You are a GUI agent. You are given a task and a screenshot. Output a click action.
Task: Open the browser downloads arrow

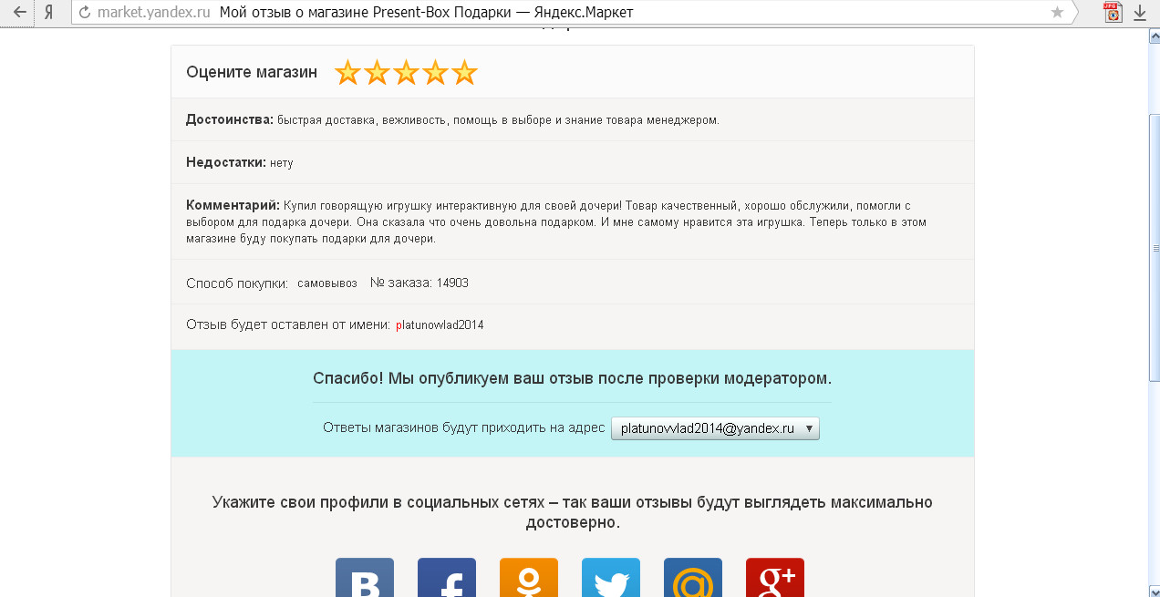(1140, 13)
